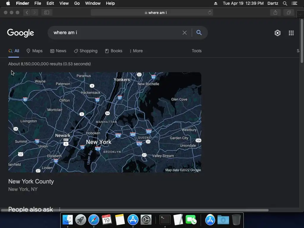Viewport: 304px width, 228px height.
Task: Clear the search query with X
Action: coord(185,33)
